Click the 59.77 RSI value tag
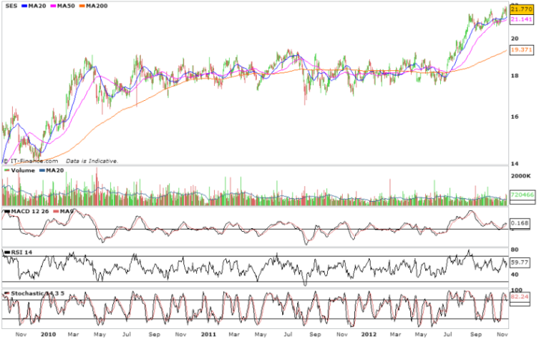This screenshot has height=344, width=539. pyautogui.click(x=520, y=262)
